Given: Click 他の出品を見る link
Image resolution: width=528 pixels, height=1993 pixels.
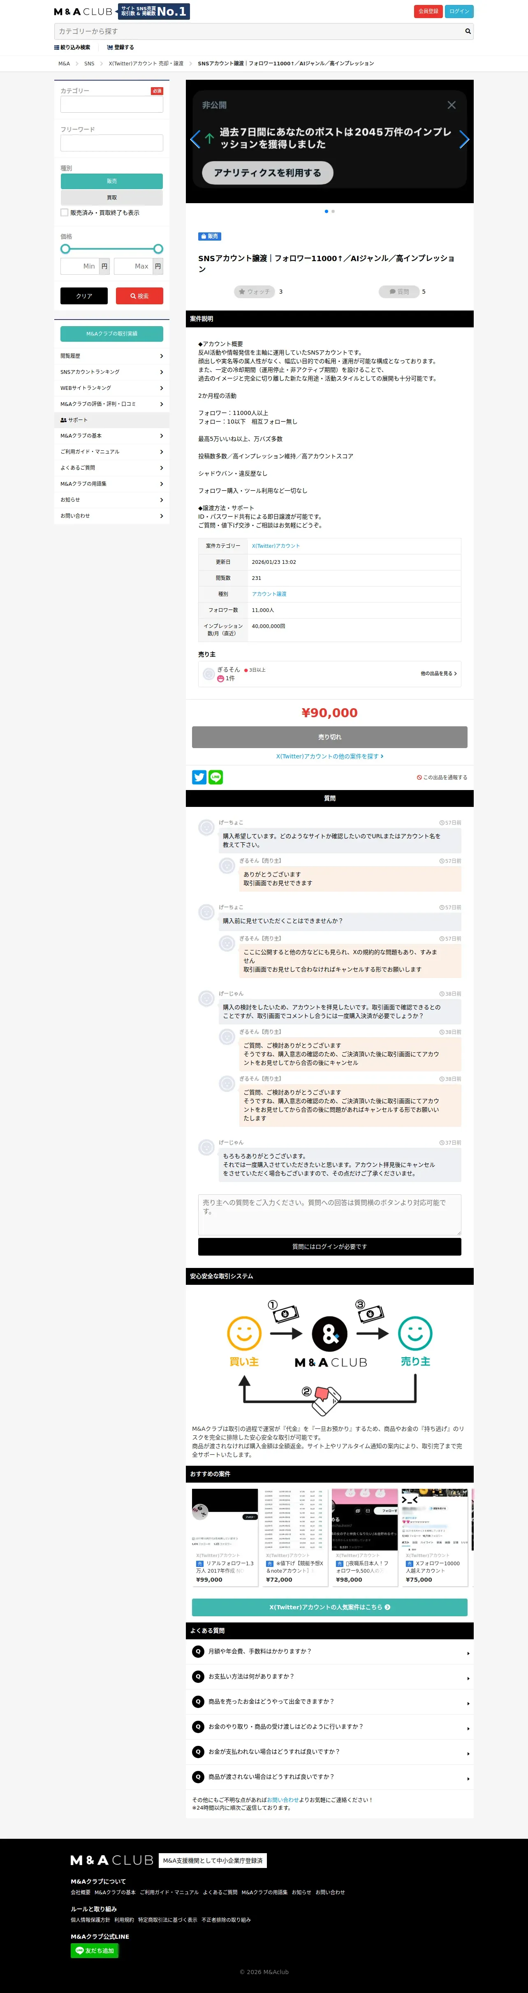Looking at the screenshot, I should (438, 674).
